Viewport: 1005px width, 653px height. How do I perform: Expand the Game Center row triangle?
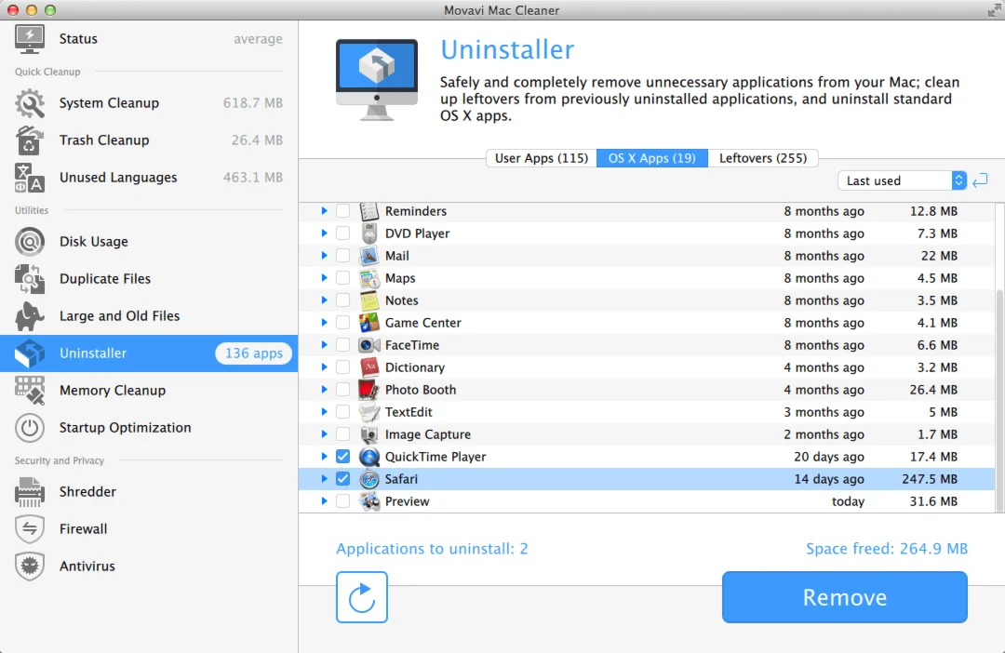pos(325,323)
